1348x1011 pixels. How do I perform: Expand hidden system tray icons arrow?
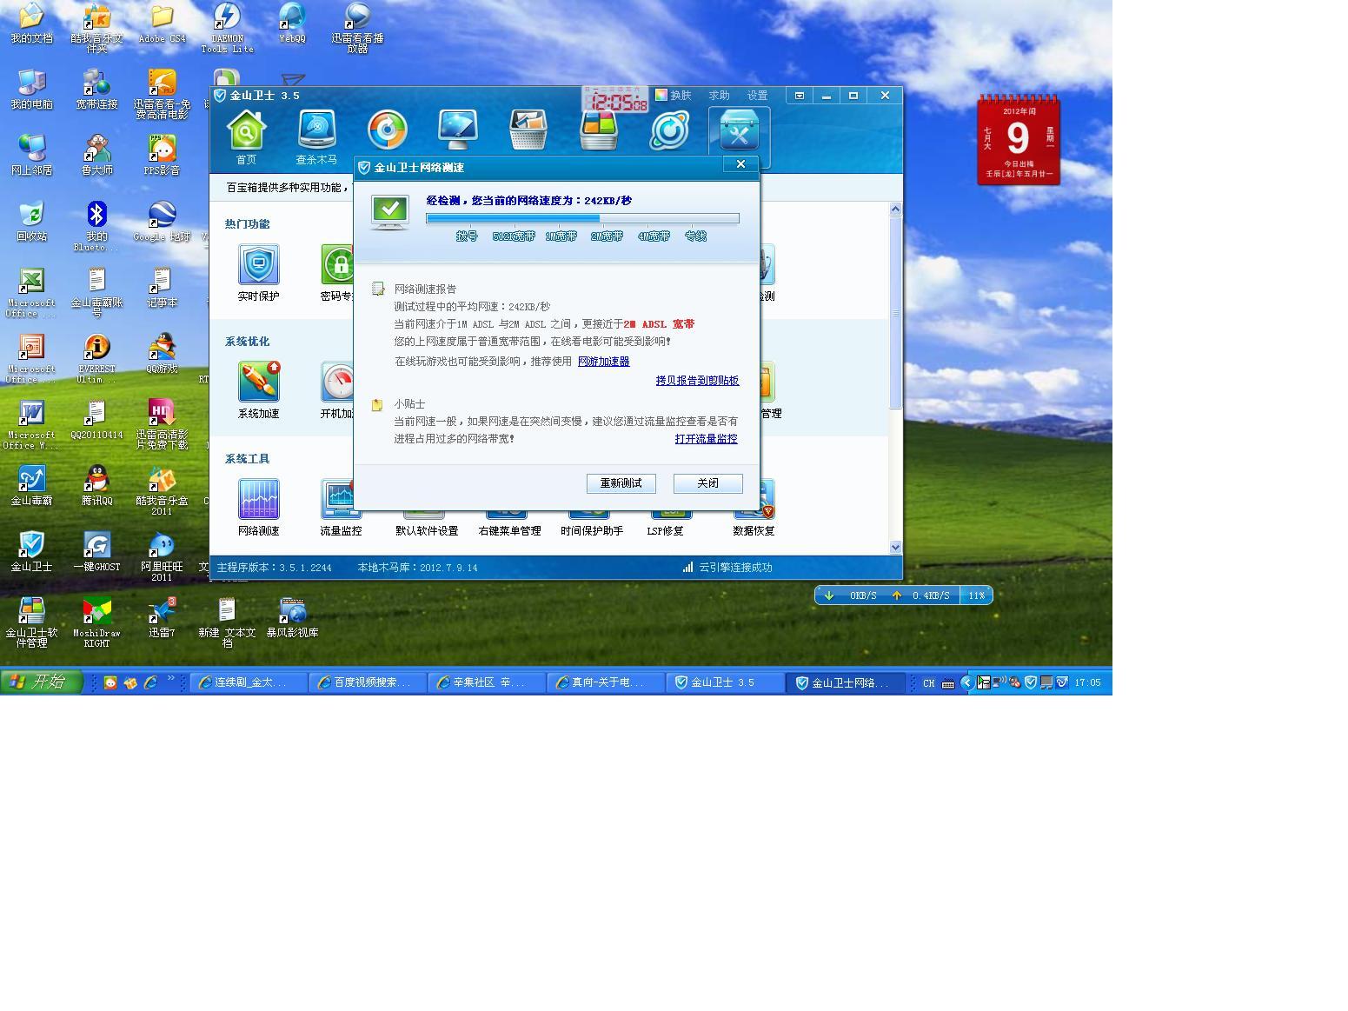coord(966,682)
